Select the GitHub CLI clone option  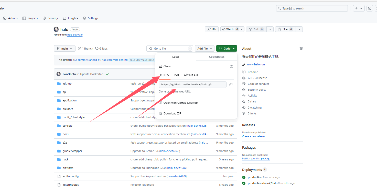[191, 75]
